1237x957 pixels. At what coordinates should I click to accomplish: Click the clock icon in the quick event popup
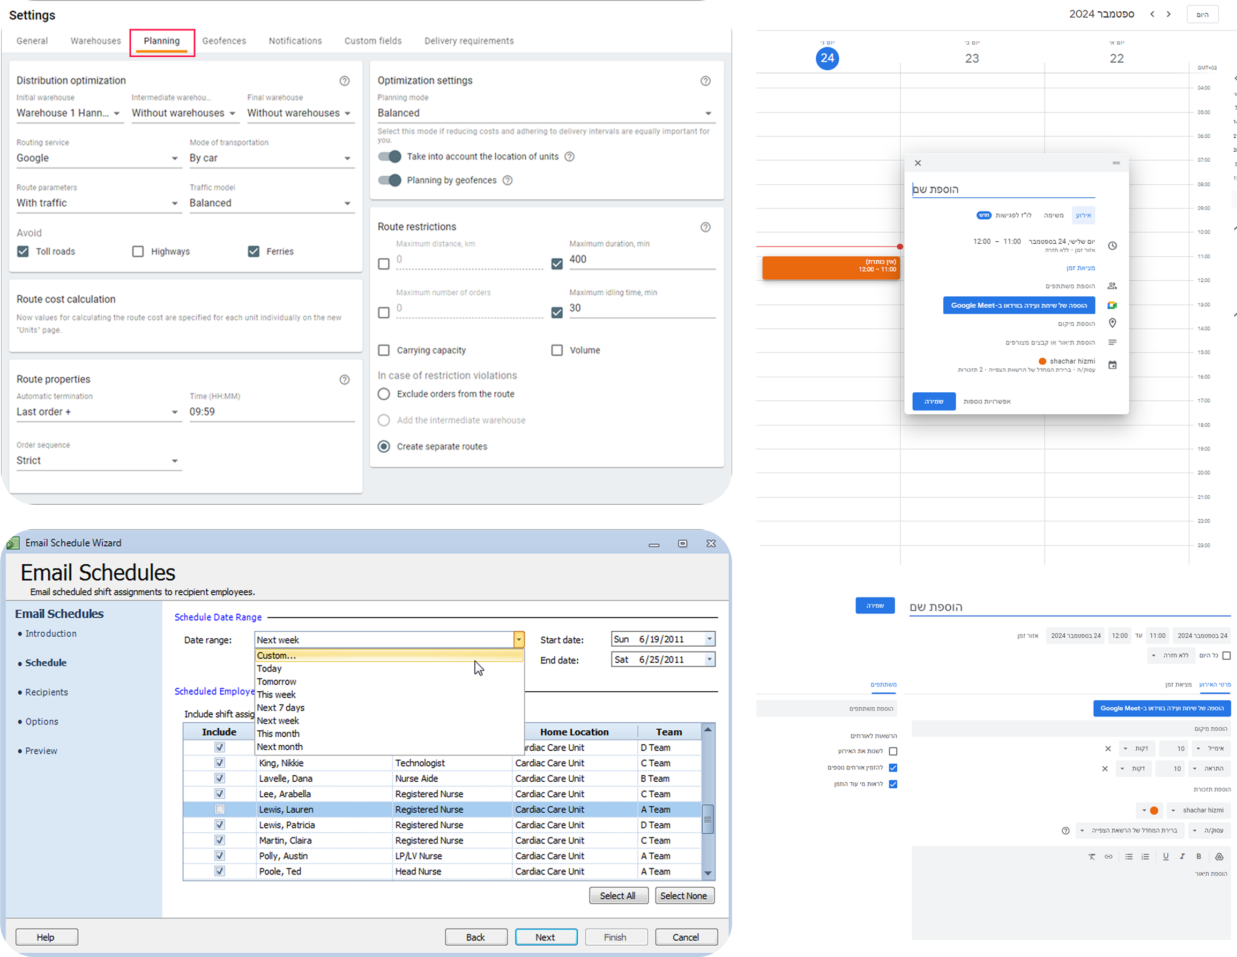point(1113,246)
